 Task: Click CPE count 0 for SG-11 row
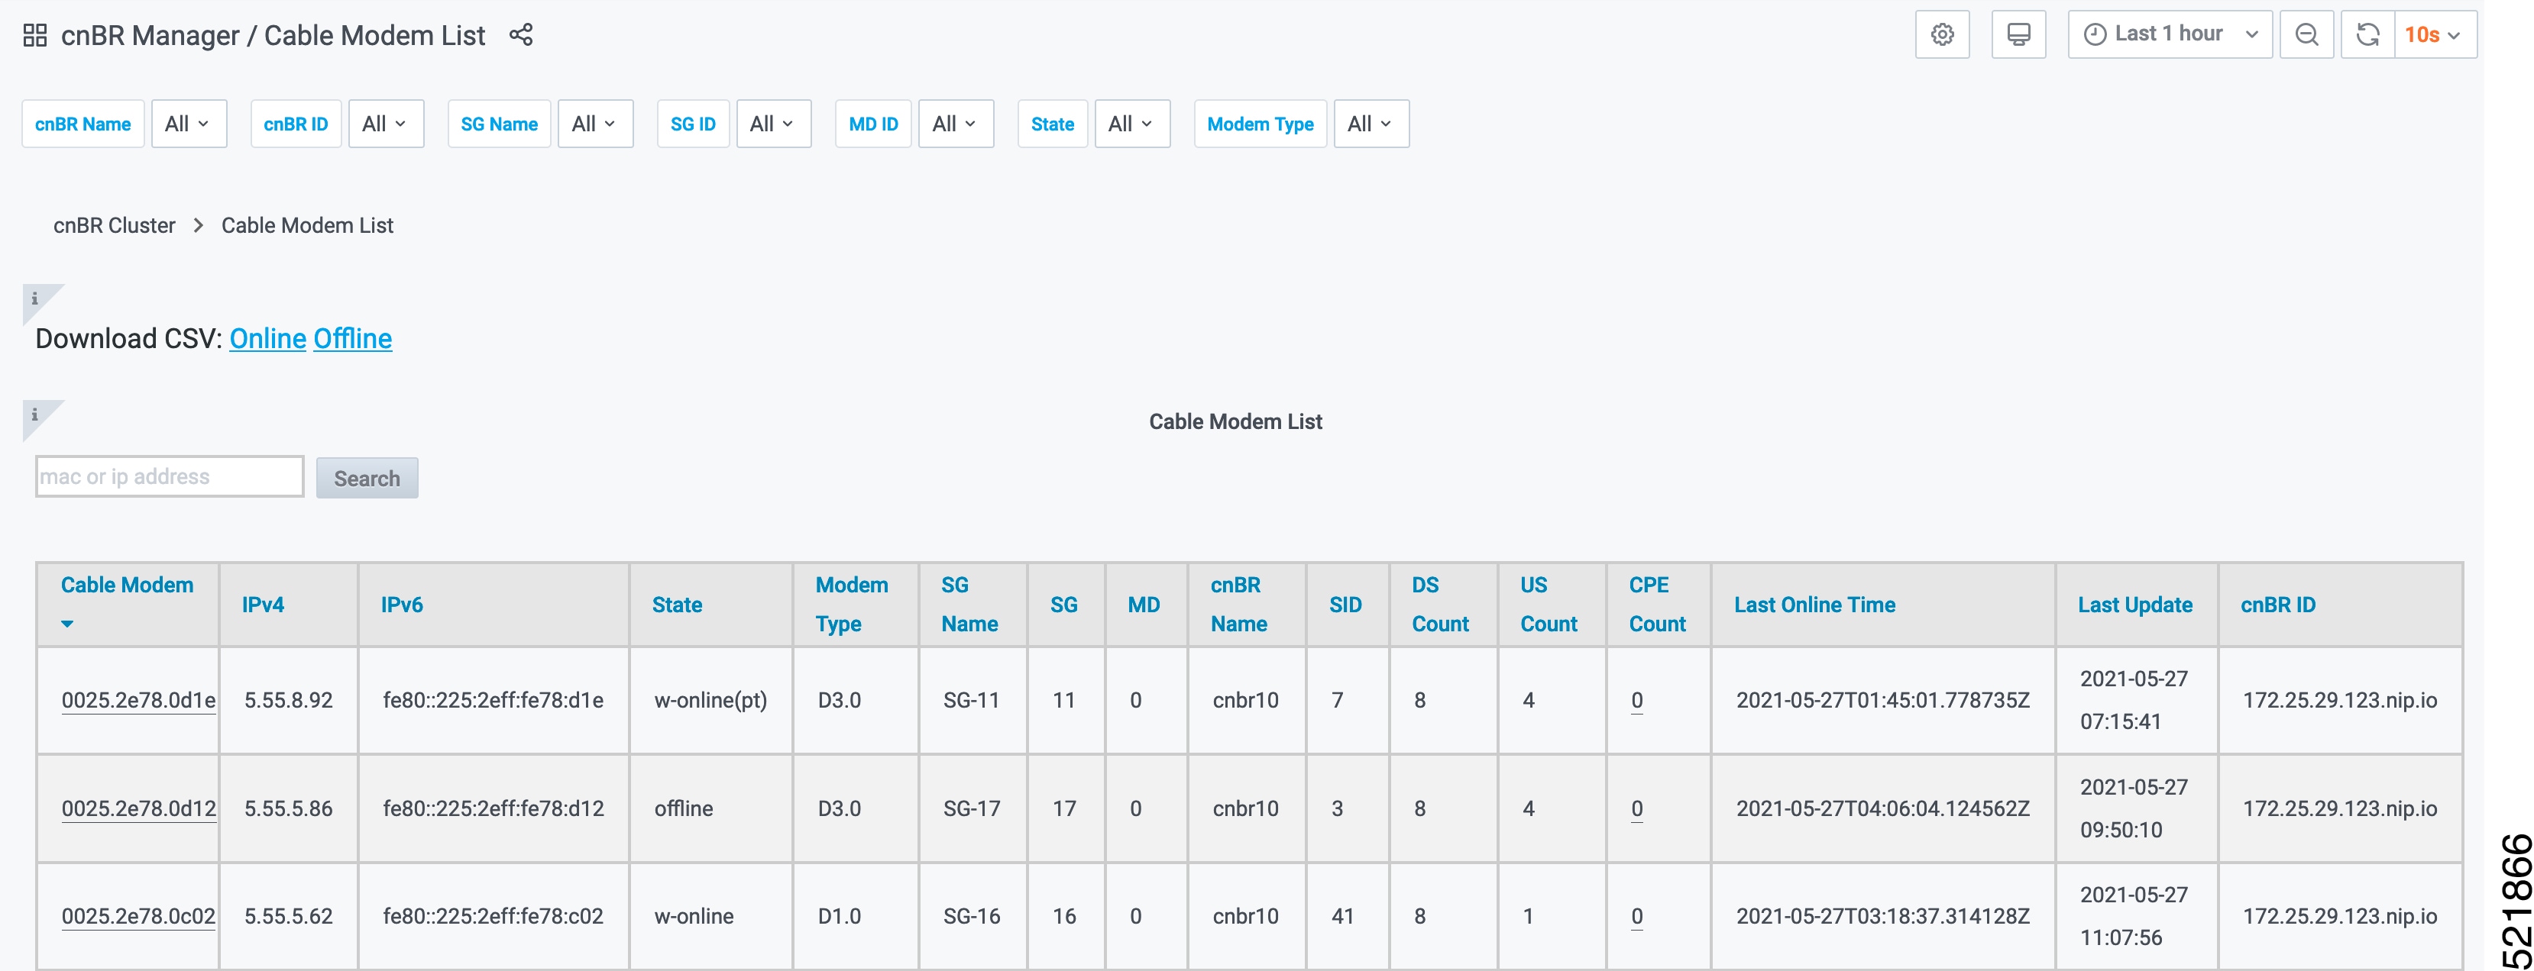[x=1637, y=701]
